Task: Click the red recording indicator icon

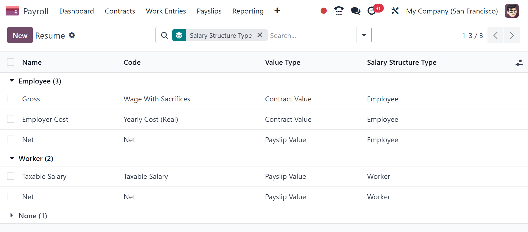Action: 324,11
